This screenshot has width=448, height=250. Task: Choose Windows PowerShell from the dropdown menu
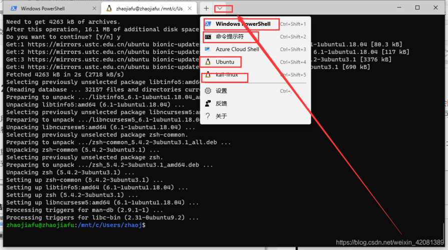(255, 24)
